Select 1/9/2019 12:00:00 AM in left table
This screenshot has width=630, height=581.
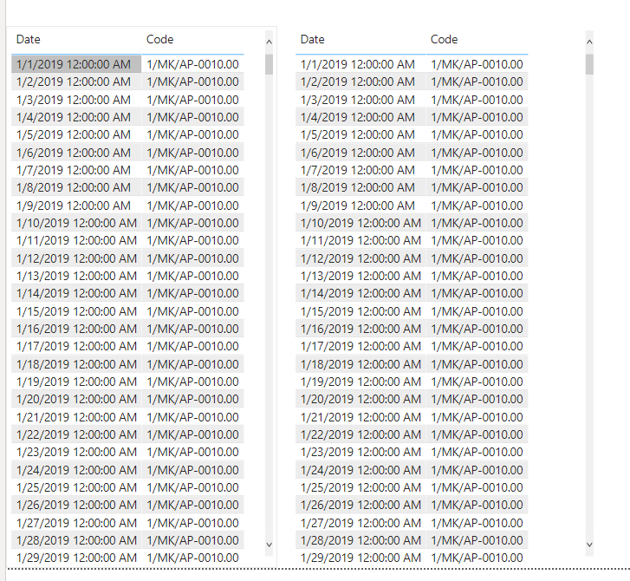tap(76, 206)
